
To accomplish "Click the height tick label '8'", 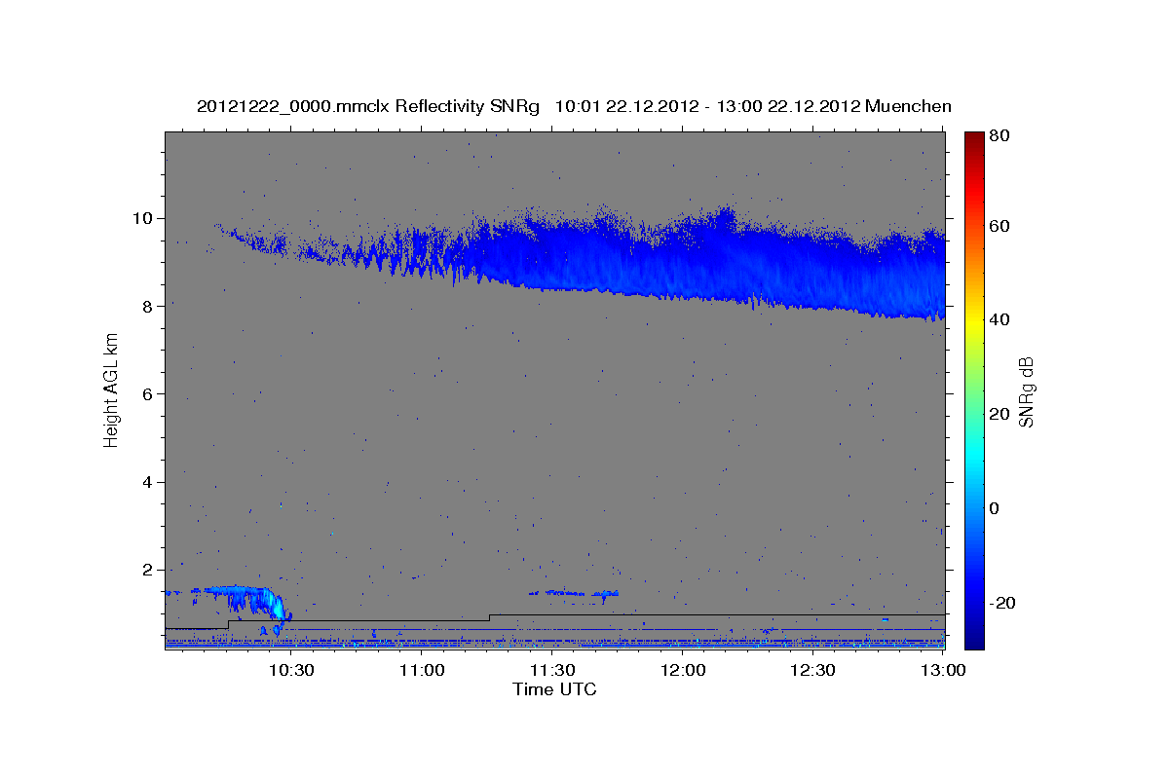I will click(149, 306).
